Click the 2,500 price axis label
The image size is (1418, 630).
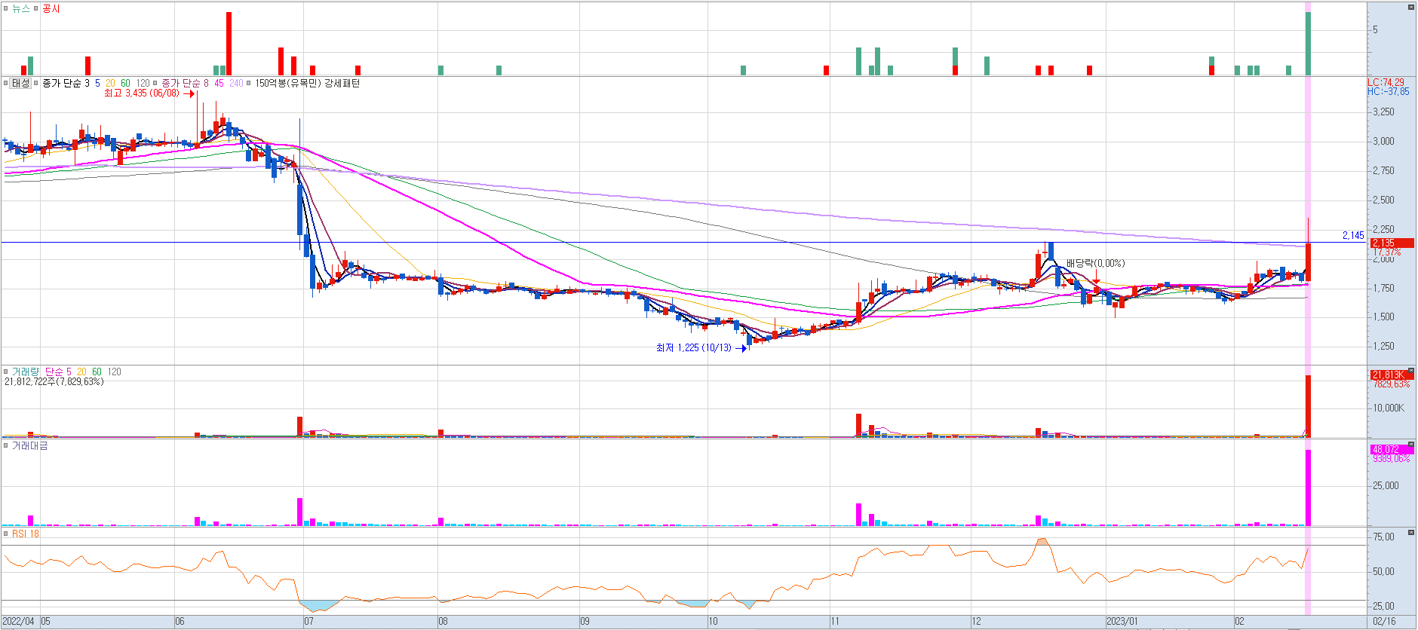pos(1383,200)
